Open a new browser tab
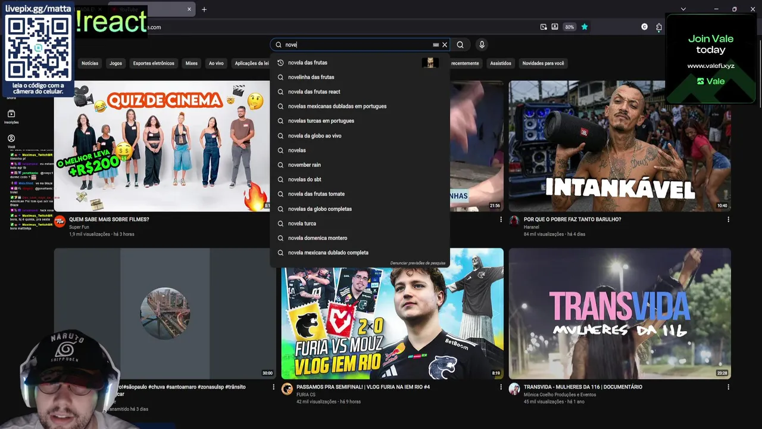This screenshot has width=762, height=429. (x=204, y=9)
